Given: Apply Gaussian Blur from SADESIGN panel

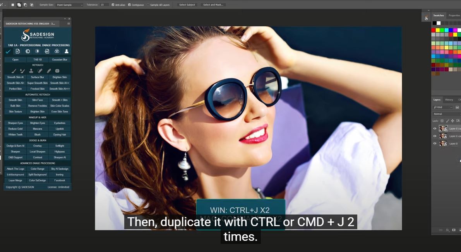Looking at the screenshot, I should [60, 60].
